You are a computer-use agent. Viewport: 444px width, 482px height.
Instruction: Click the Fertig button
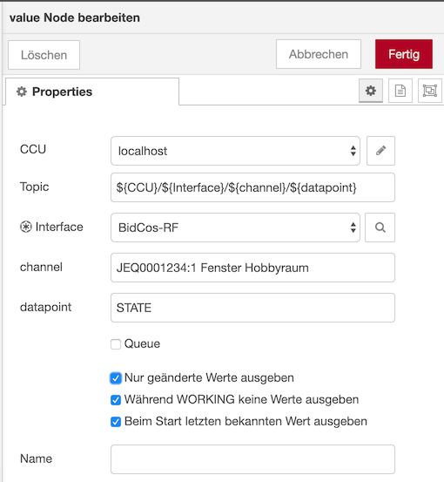point(404,54)
